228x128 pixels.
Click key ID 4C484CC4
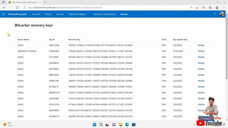pyautogui.click(x=54, y=116)
